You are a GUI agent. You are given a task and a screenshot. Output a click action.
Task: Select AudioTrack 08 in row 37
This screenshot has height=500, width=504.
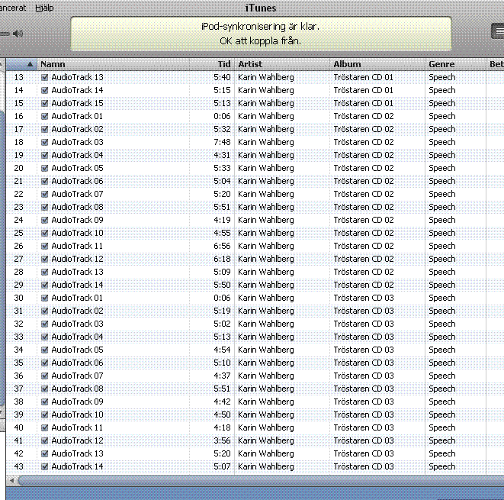tap(77, 389)
